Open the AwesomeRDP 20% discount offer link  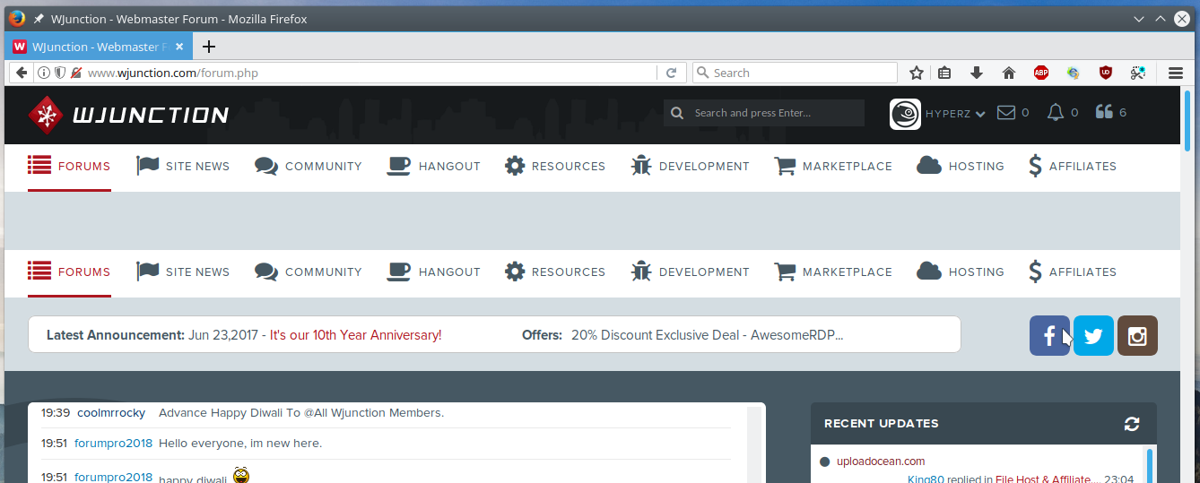pyautogui.click(x=707, y=335)
